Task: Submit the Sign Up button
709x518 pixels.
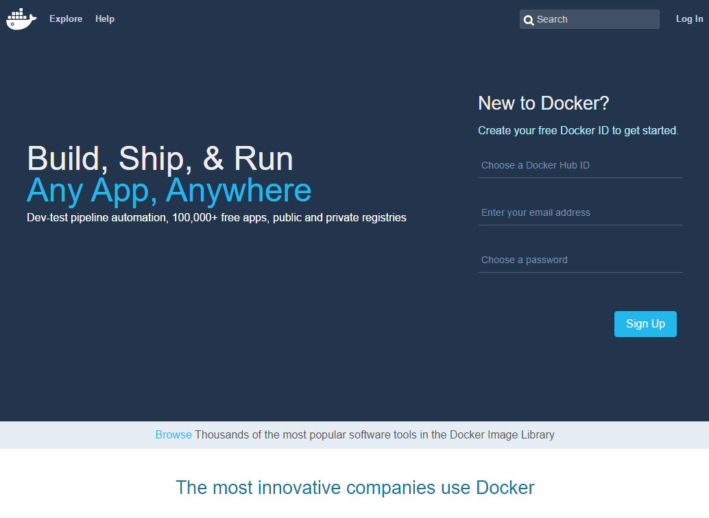Action: click(x=645, y=324)
